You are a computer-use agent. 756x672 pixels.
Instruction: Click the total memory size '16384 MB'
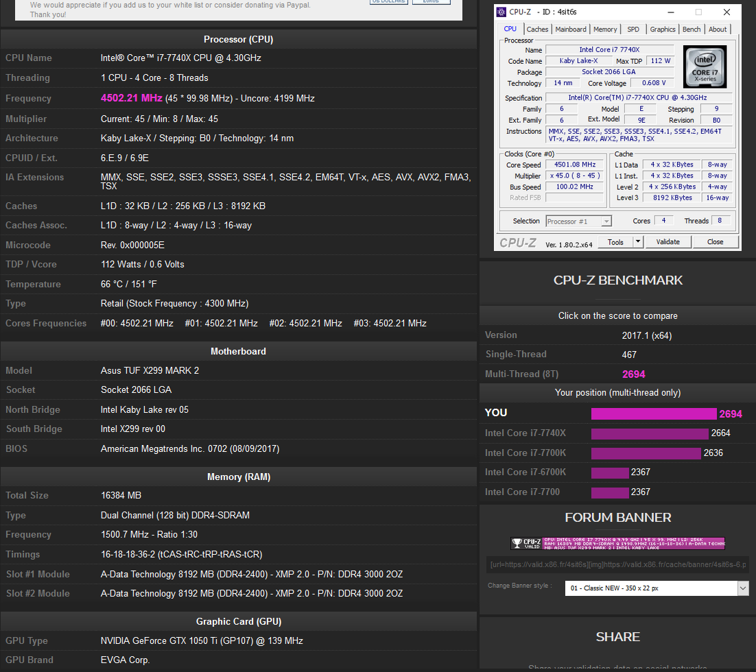pos(121,495)
